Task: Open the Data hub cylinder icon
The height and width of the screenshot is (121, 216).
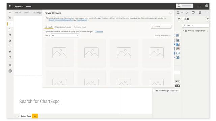Action: coord(10,35)
